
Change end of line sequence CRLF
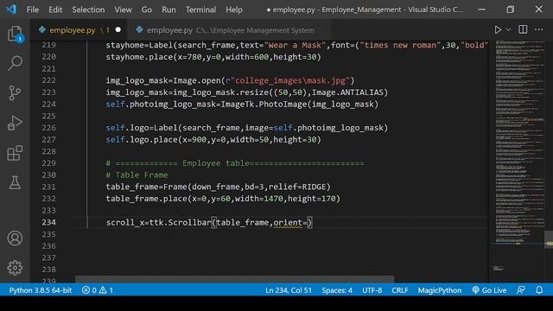tap(399, 290)
